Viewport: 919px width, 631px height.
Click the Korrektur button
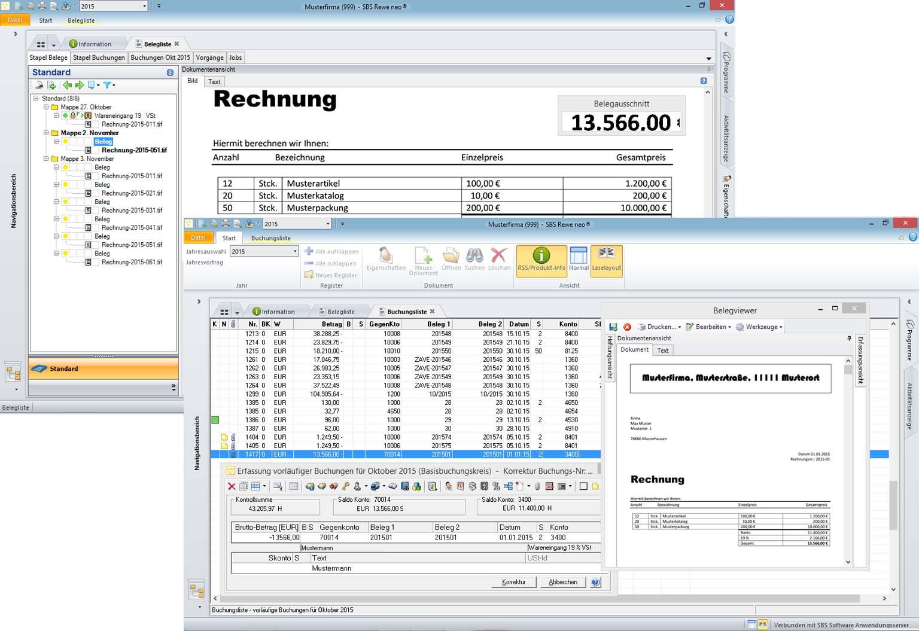pyautogui.click(x=513, y=581)
